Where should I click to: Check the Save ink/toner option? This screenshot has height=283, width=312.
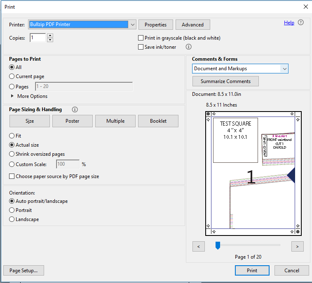[x=141, y=47]
